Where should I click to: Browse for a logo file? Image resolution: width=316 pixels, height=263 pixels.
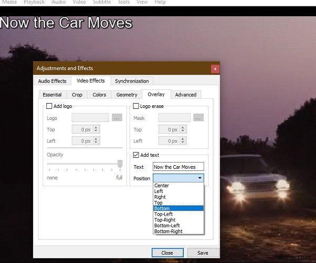(117, 118)
